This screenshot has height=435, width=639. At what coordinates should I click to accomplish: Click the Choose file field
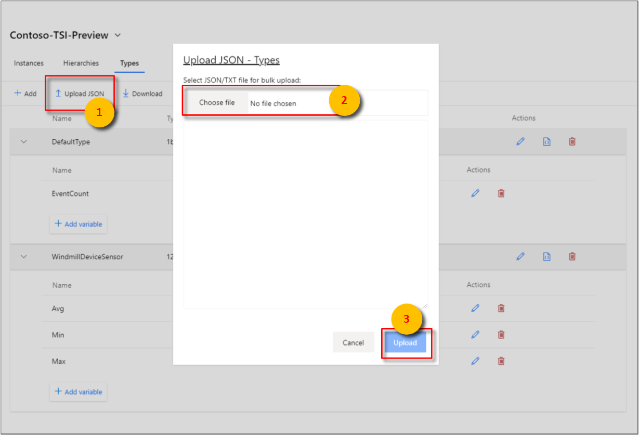[217, 102]
